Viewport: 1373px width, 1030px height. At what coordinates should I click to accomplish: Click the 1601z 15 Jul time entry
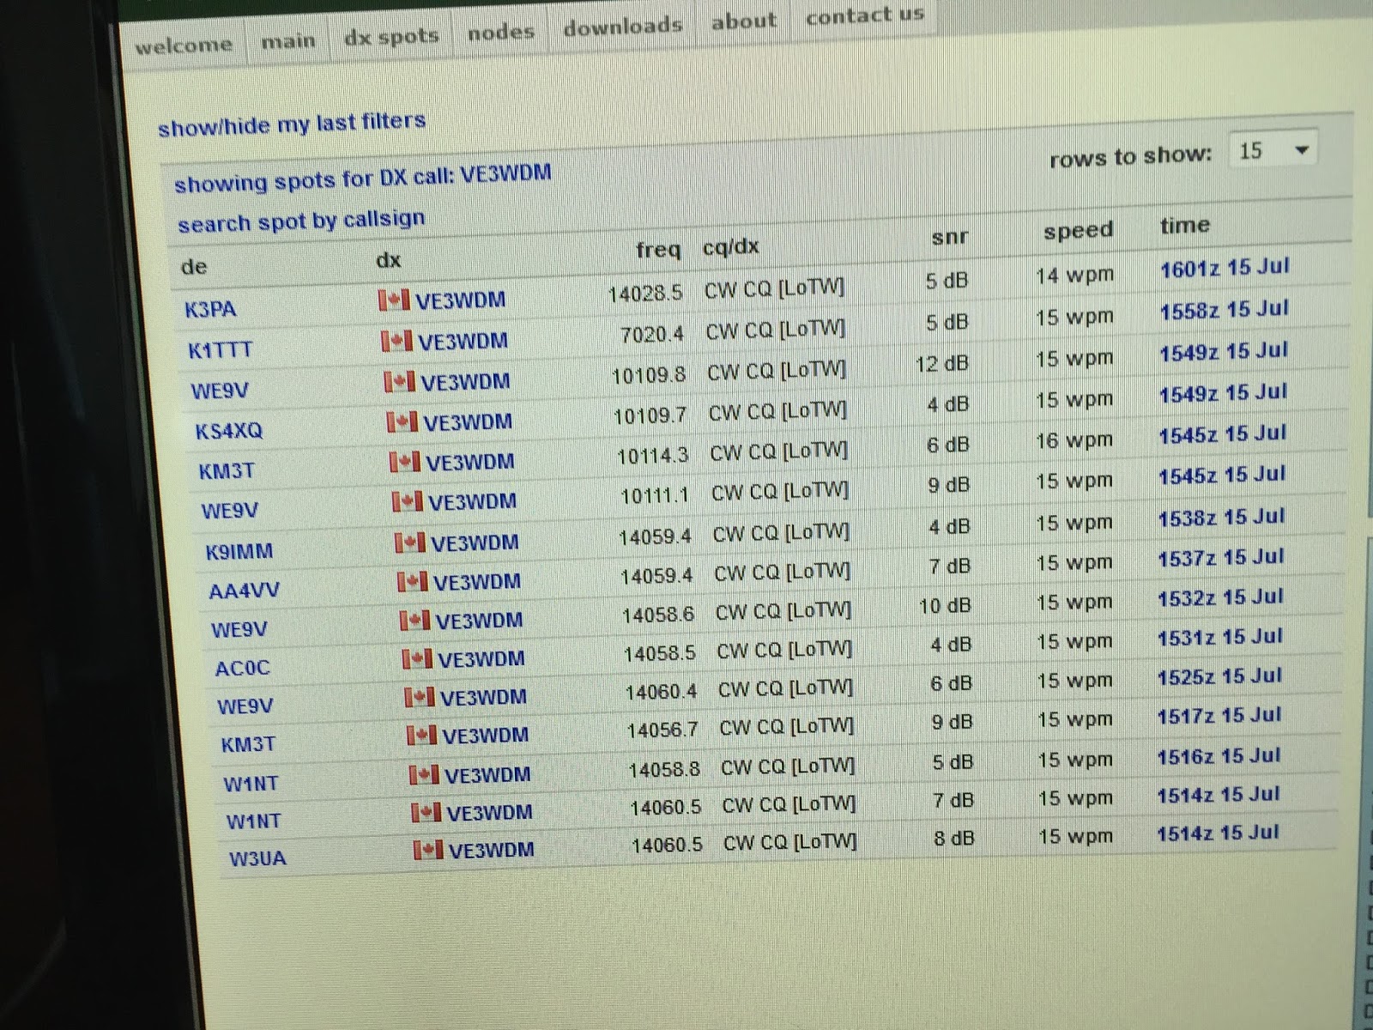1225,268
